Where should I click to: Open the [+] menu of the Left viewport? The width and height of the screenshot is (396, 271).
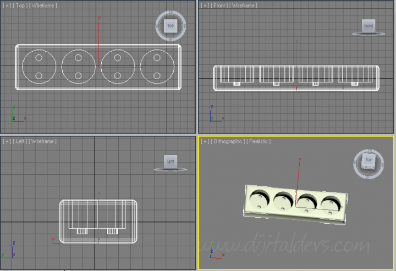(7, 141)
